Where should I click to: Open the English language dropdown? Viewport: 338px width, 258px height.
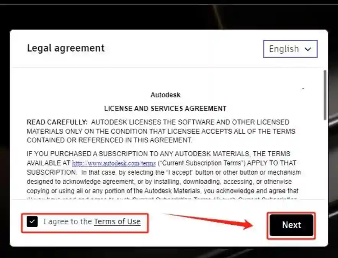point(290,49)
